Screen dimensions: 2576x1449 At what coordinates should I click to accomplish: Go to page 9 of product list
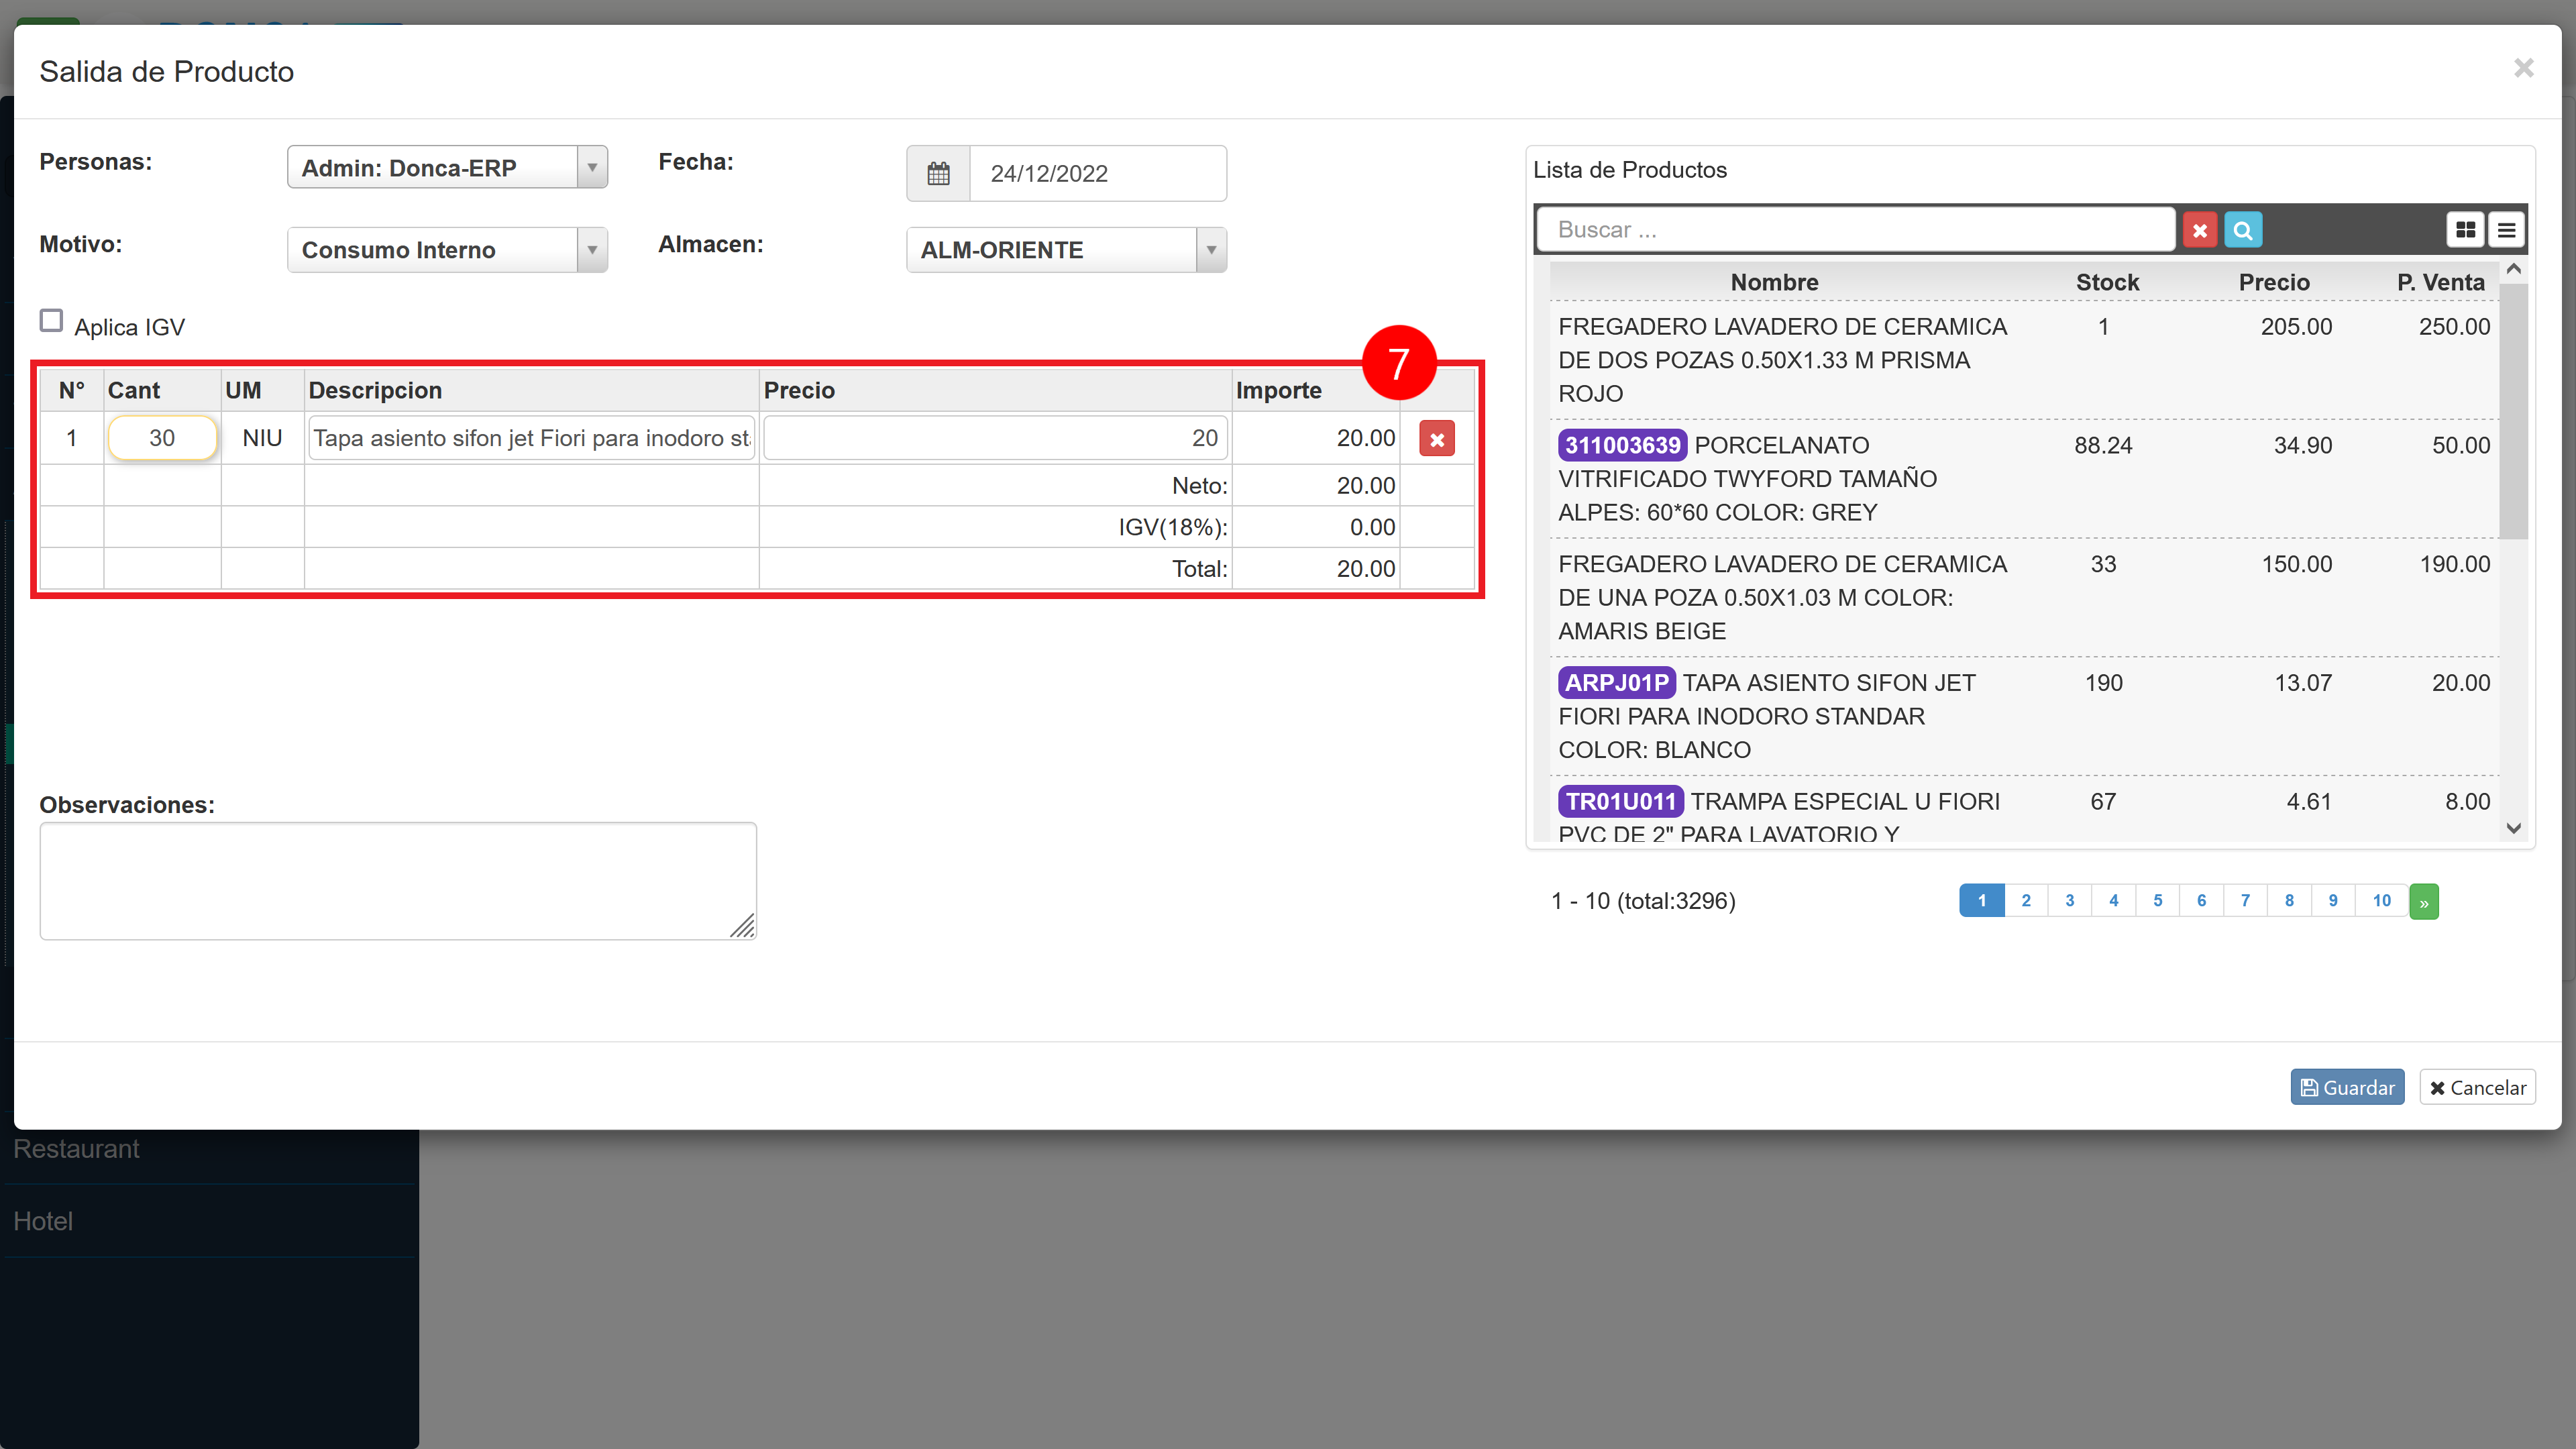[2333, 901]
